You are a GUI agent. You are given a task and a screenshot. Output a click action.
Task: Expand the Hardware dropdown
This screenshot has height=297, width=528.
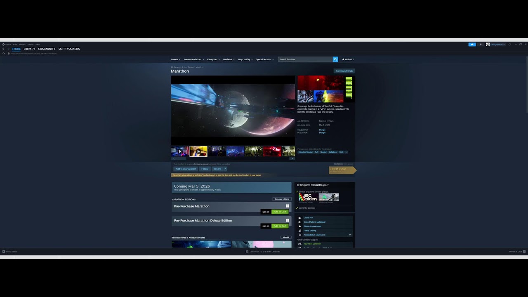coord(229,59)
